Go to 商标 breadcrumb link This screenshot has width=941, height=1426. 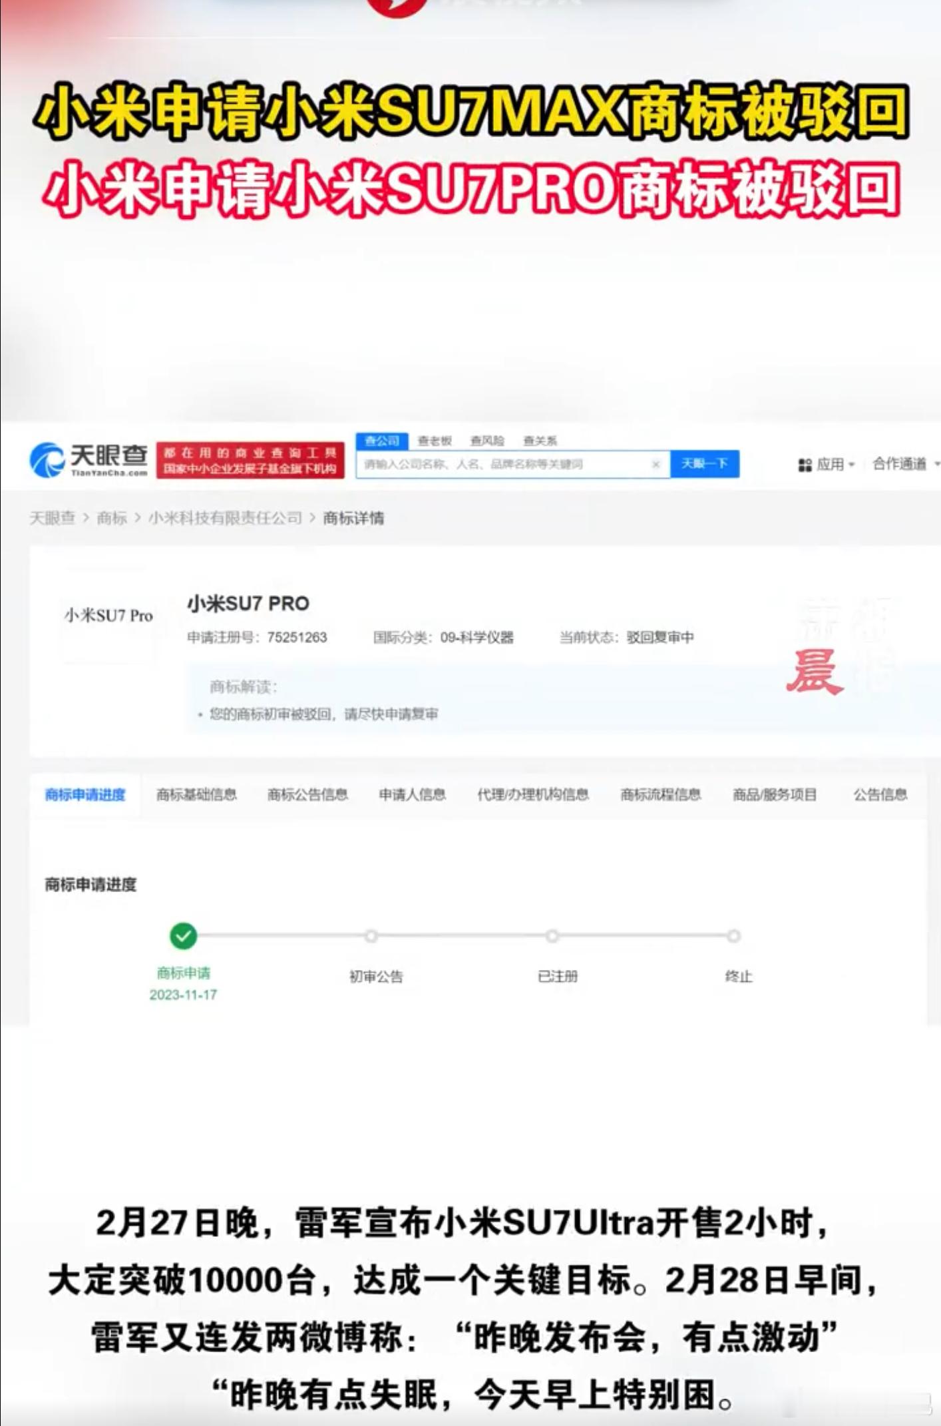pos(112,518)
